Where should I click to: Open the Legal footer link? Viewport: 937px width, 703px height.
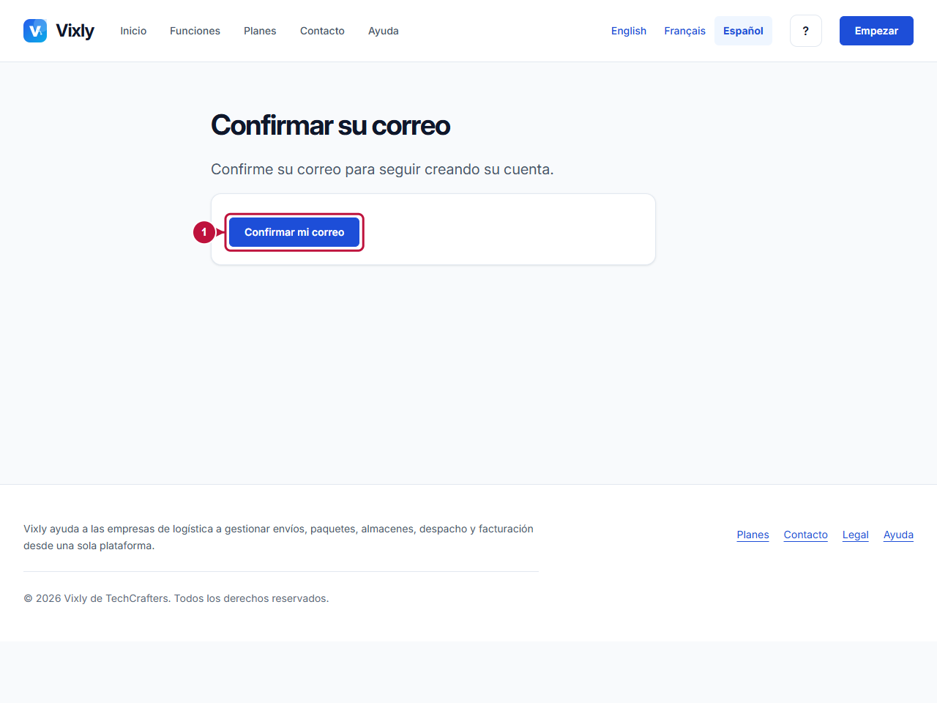[855, 535]
